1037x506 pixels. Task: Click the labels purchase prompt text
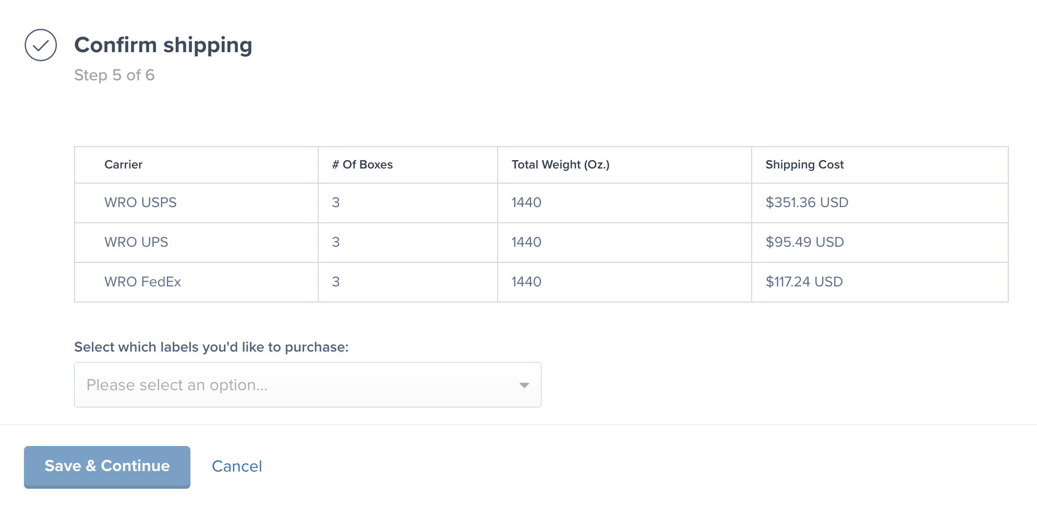pos(212,346)
